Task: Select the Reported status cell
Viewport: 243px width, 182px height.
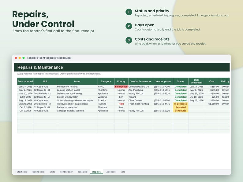Action: pyautogui.click(x=181, y=107)
